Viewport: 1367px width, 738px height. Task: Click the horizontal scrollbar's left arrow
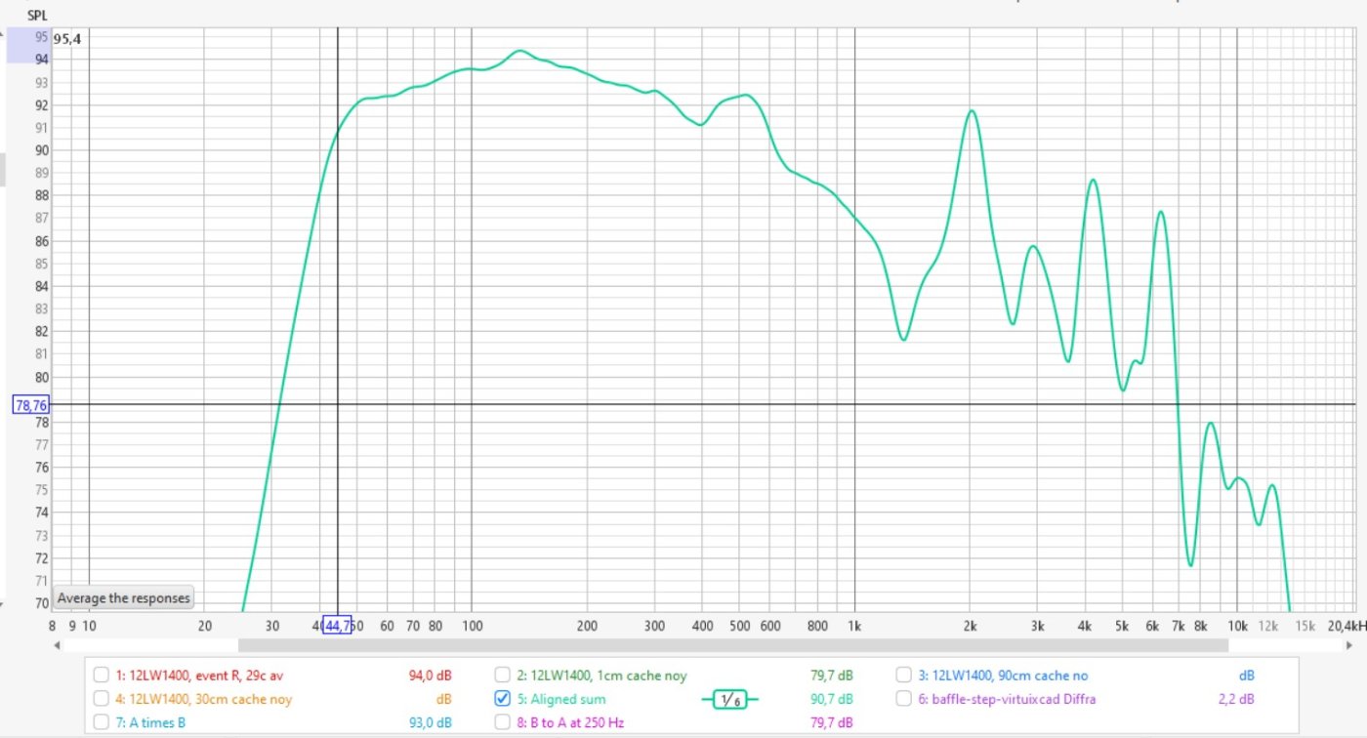[58, 645]
